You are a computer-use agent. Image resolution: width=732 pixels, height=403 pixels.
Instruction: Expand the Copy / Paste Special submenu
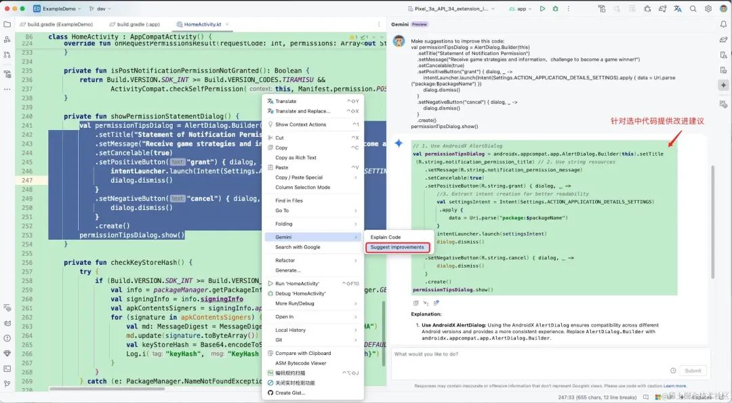[x=312, y=177]
